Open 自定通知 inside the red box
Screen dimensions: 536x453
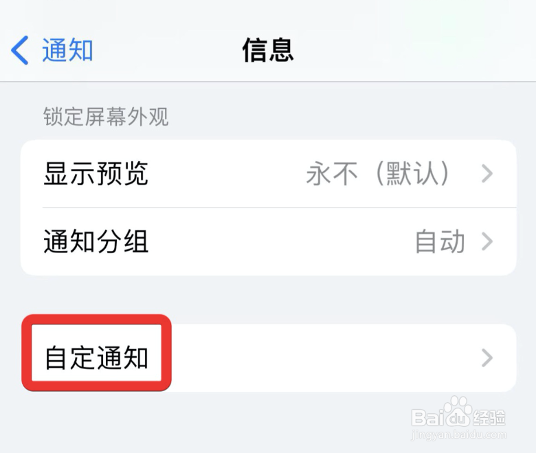coord(96,358)
